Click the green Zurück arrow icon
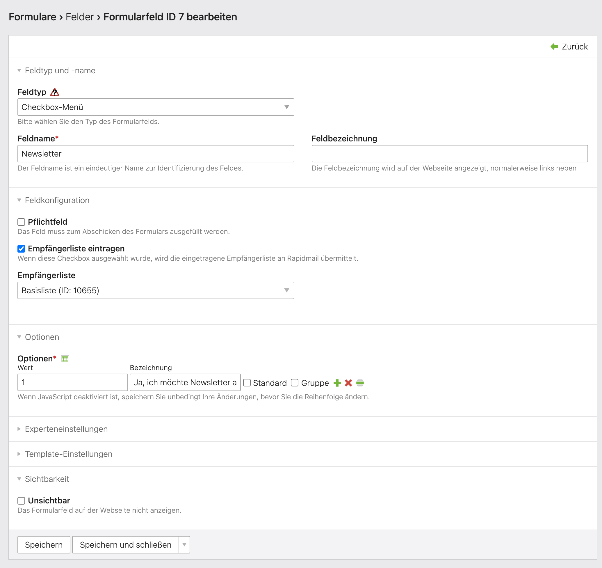602x568 pixels. [554, 47]
